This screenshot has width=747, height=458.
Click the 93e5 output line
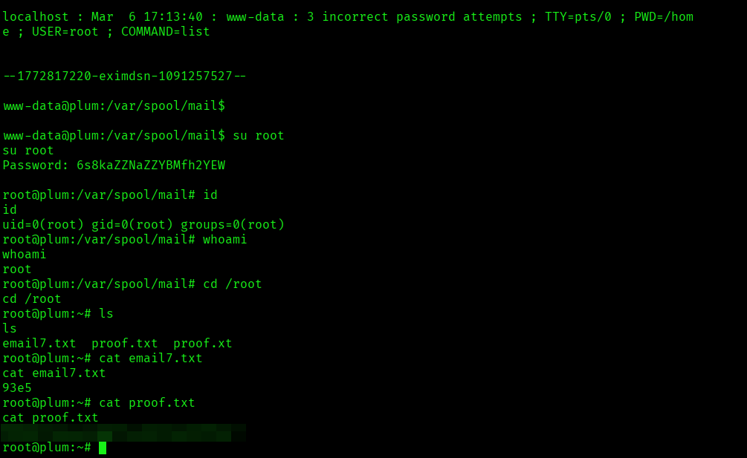tap(17, 388)
